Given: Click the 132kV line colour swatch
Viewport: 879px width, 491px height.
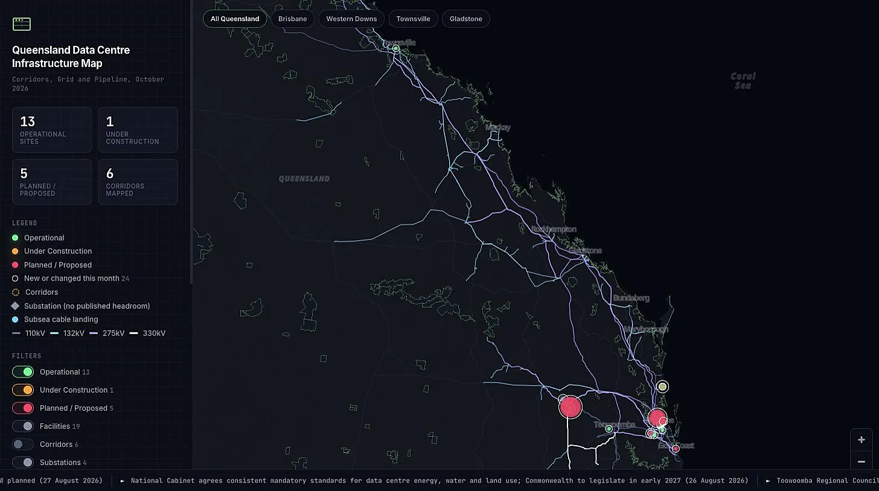Looking at the screenshot, I should [54, 334].
